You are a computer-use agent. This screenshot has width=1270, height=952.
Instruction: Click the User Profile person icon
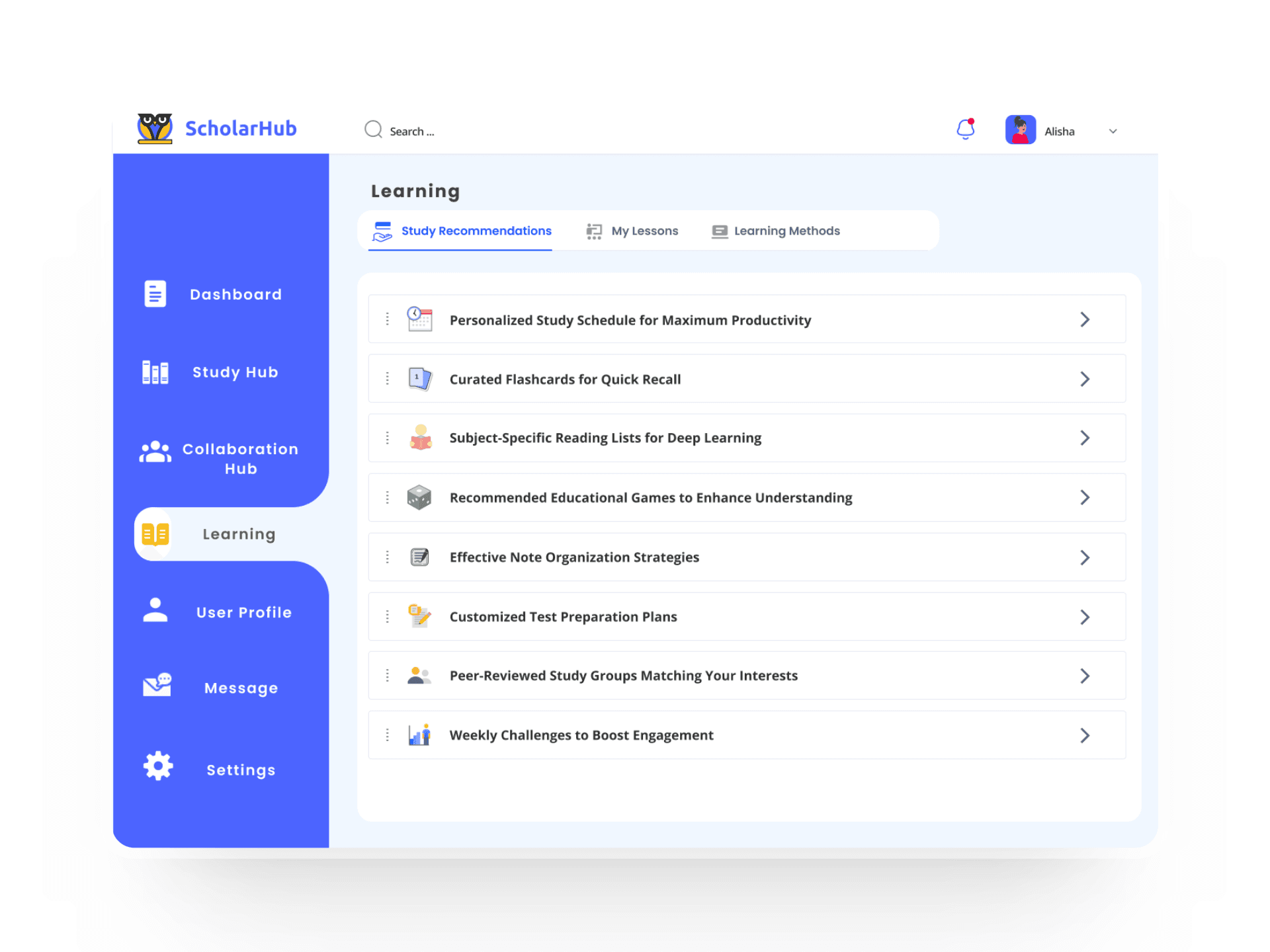pos(155,610)
